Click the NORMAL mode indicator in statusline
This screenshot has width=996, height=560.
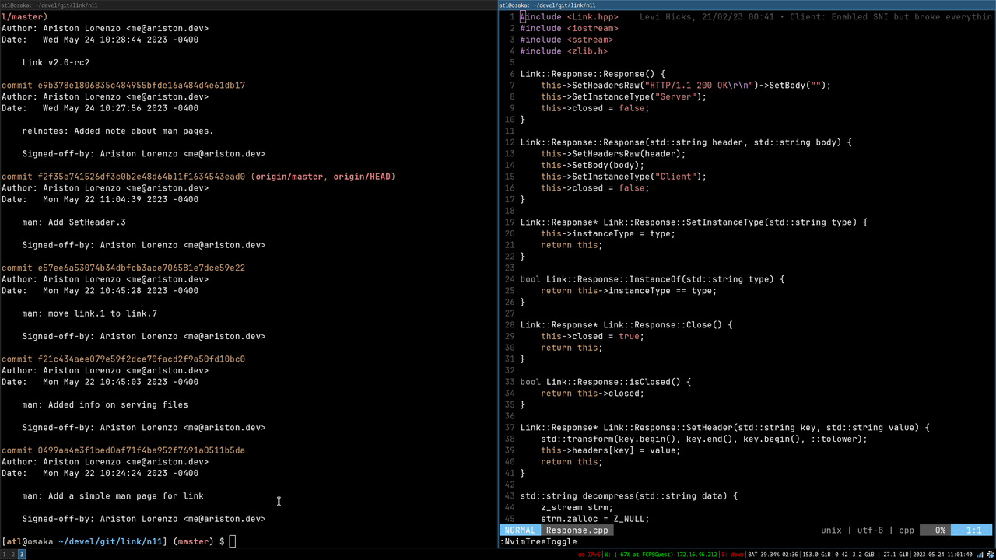(520, 530)
